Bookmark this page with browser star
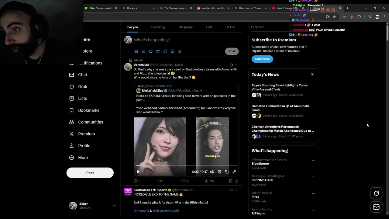This screenshot has height=219, width=389. click(x=334, y=17)
